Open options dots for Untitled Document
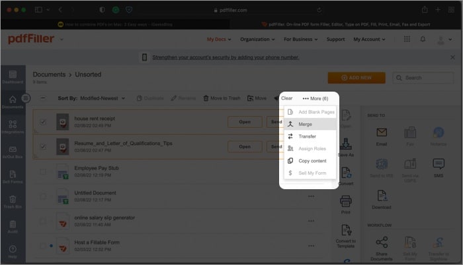This screenshot has width=463, height=265. (312, 196)
